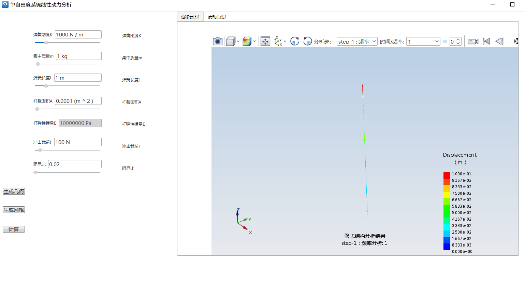Viewport: 525px width, 286px height.
Task: Decrease the frame number spinner
Action: click(458, 43)
